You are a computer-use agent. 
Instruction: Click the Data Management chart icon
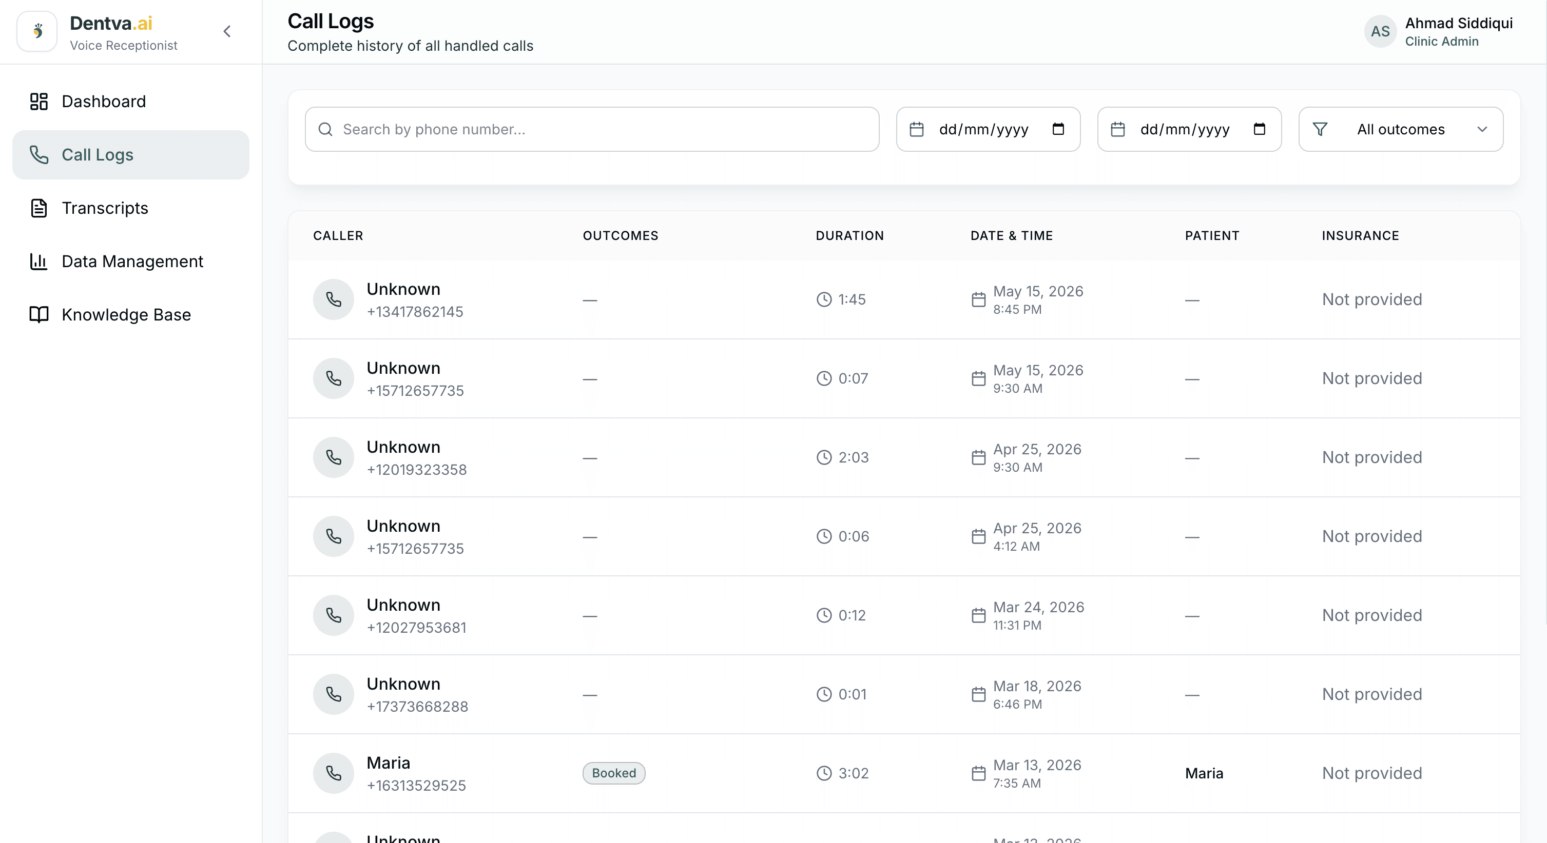(x=39, y=262)
